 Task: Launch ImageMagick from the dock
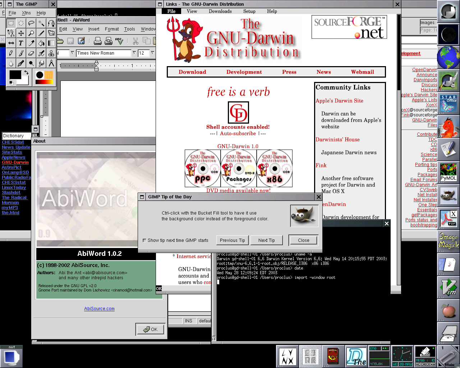click(448, 241)
